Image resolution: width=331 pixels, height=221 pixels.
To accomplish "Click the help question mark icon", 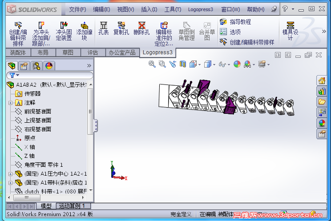I will [x=285, y=9].
